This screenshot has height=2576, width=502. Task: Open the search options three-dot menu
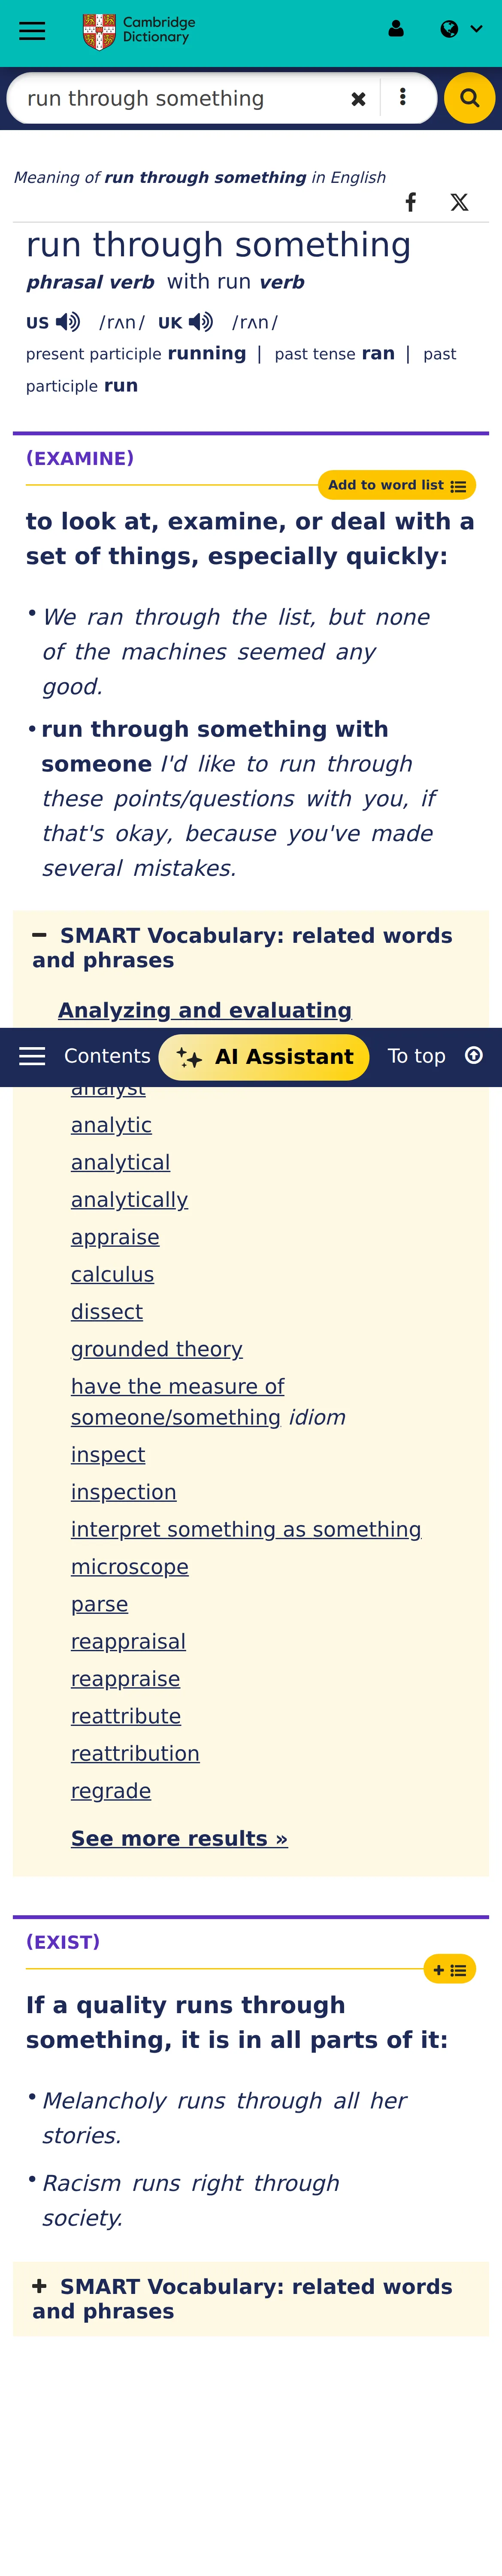pyautogui.click(x=402, y=97)
